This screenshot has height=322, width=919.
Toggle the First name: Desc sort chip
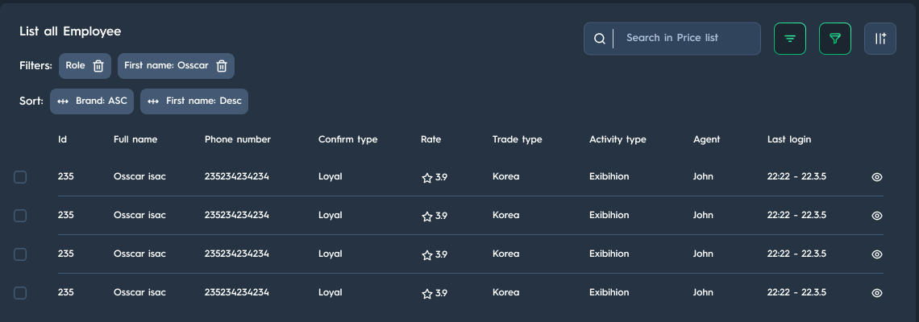[194, 101]
